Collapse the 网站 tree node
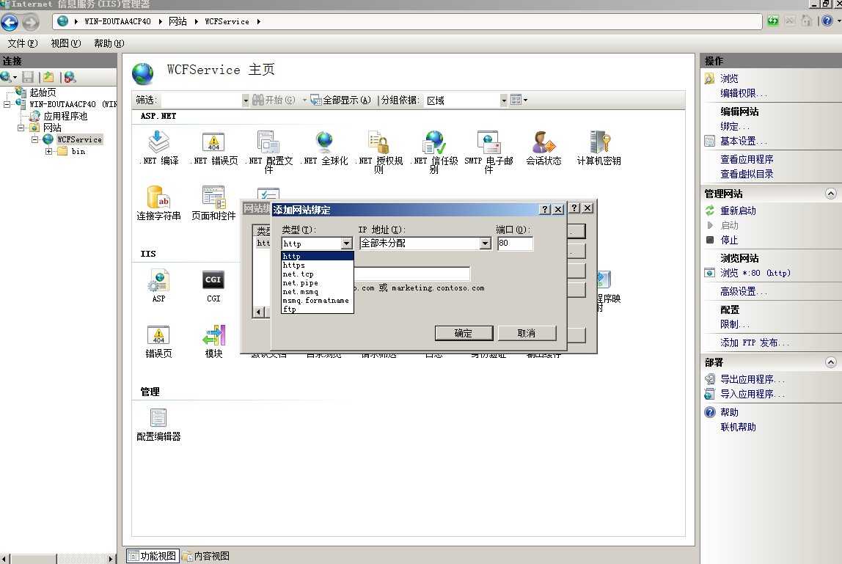Screen dimensions: 842x564 pyautogui.click(x=21, y=128)
